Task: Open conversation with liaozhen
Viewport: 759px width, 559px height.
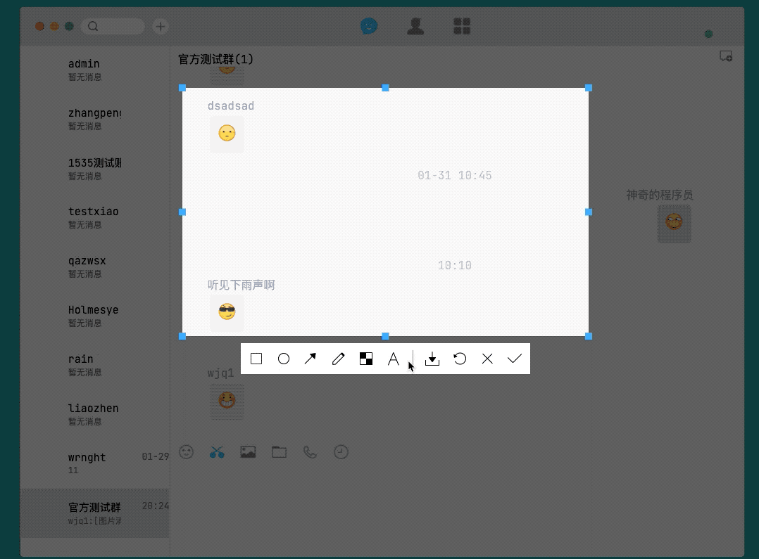Action: click(x=95, y=414)
